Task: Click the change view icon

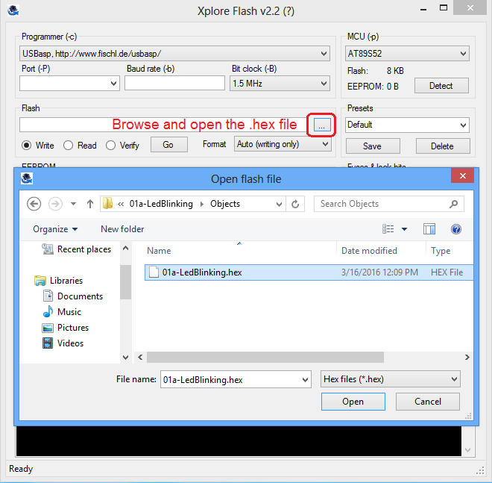Action: point(388,229)
